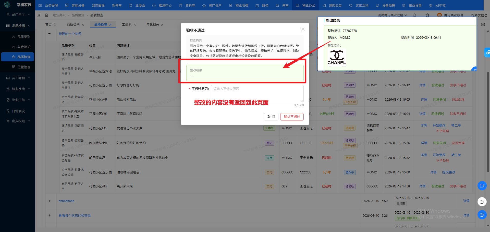Switch to card layout with the grid icon
Screen dimensions: 490x232
coord(483,24)
